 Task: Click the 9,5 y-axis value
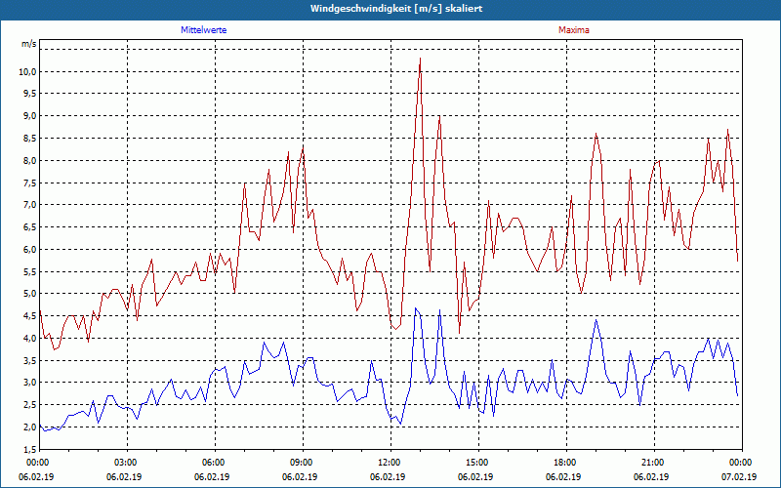point(30,94)
